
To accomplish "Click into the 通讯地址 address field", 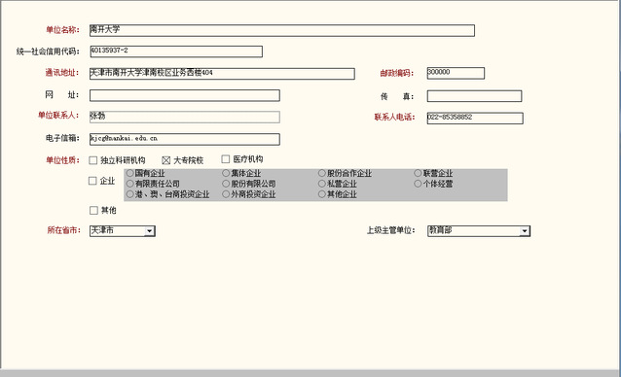I will point(222,74).
